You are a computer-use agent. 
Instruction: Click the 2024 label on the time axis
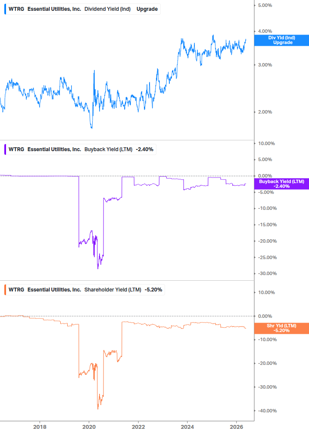click(187, 427)
